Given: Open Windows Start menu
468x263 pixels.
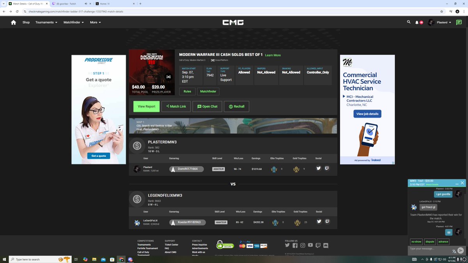Looking at the screenshot, I should point(4,259).
